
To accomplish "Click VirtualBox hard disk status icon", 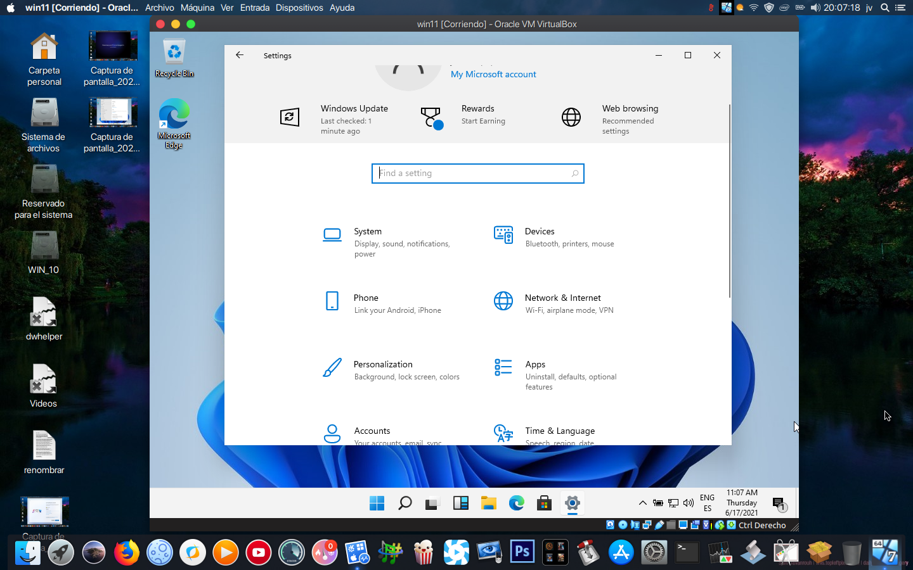I will coord(610,525).
